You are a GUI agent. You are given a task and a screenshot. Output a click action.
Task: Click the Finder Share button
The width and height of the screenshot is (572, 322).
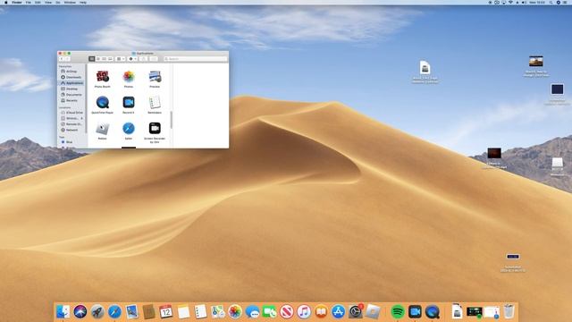point(144,59)
